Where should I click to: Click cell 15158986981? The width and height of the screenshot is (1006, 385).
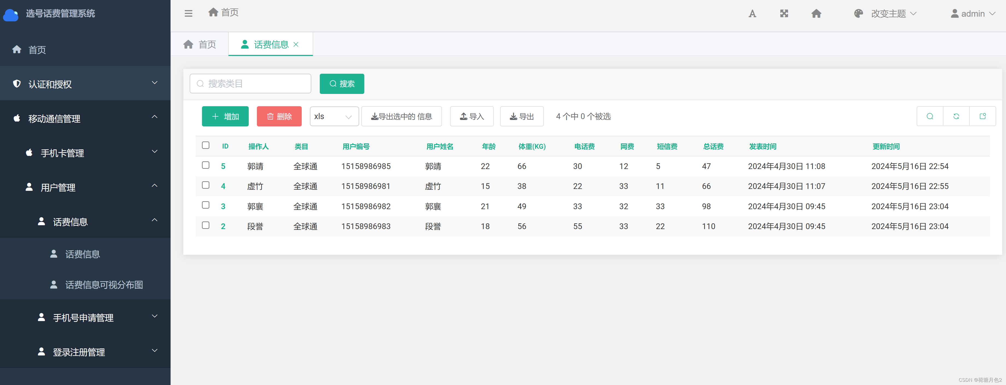tap(366, 186)
